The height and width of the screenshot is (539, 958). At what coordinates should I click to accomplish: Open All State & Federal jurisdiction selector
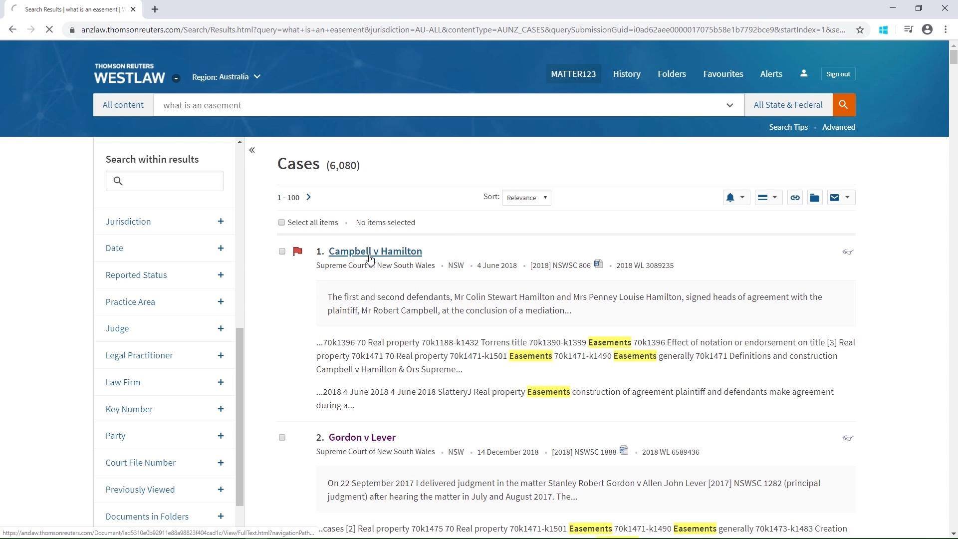(788, 105)
